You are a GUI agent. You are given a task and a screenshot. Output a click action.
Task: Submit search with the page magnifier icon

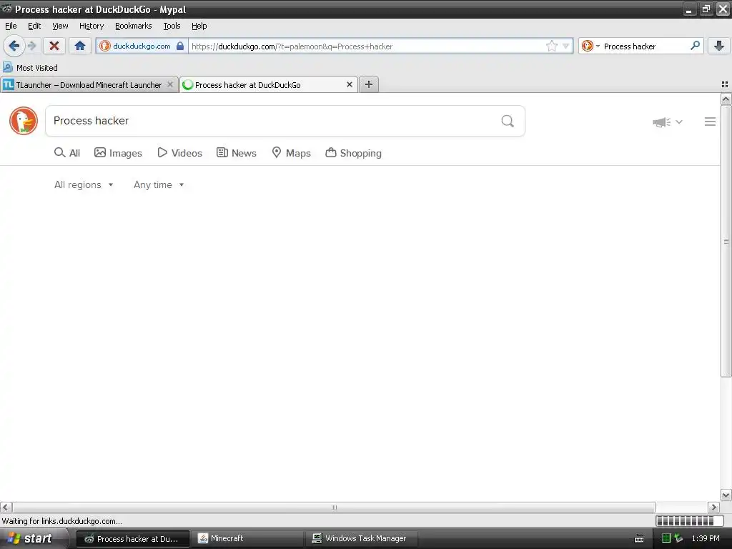pos(508,121)
